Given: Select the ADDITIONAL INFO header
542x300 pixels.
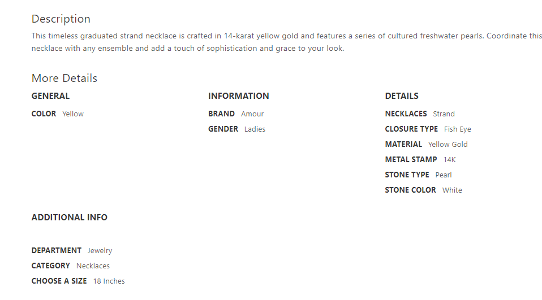Looking at the screenshot, I should (x=69, y=218).
